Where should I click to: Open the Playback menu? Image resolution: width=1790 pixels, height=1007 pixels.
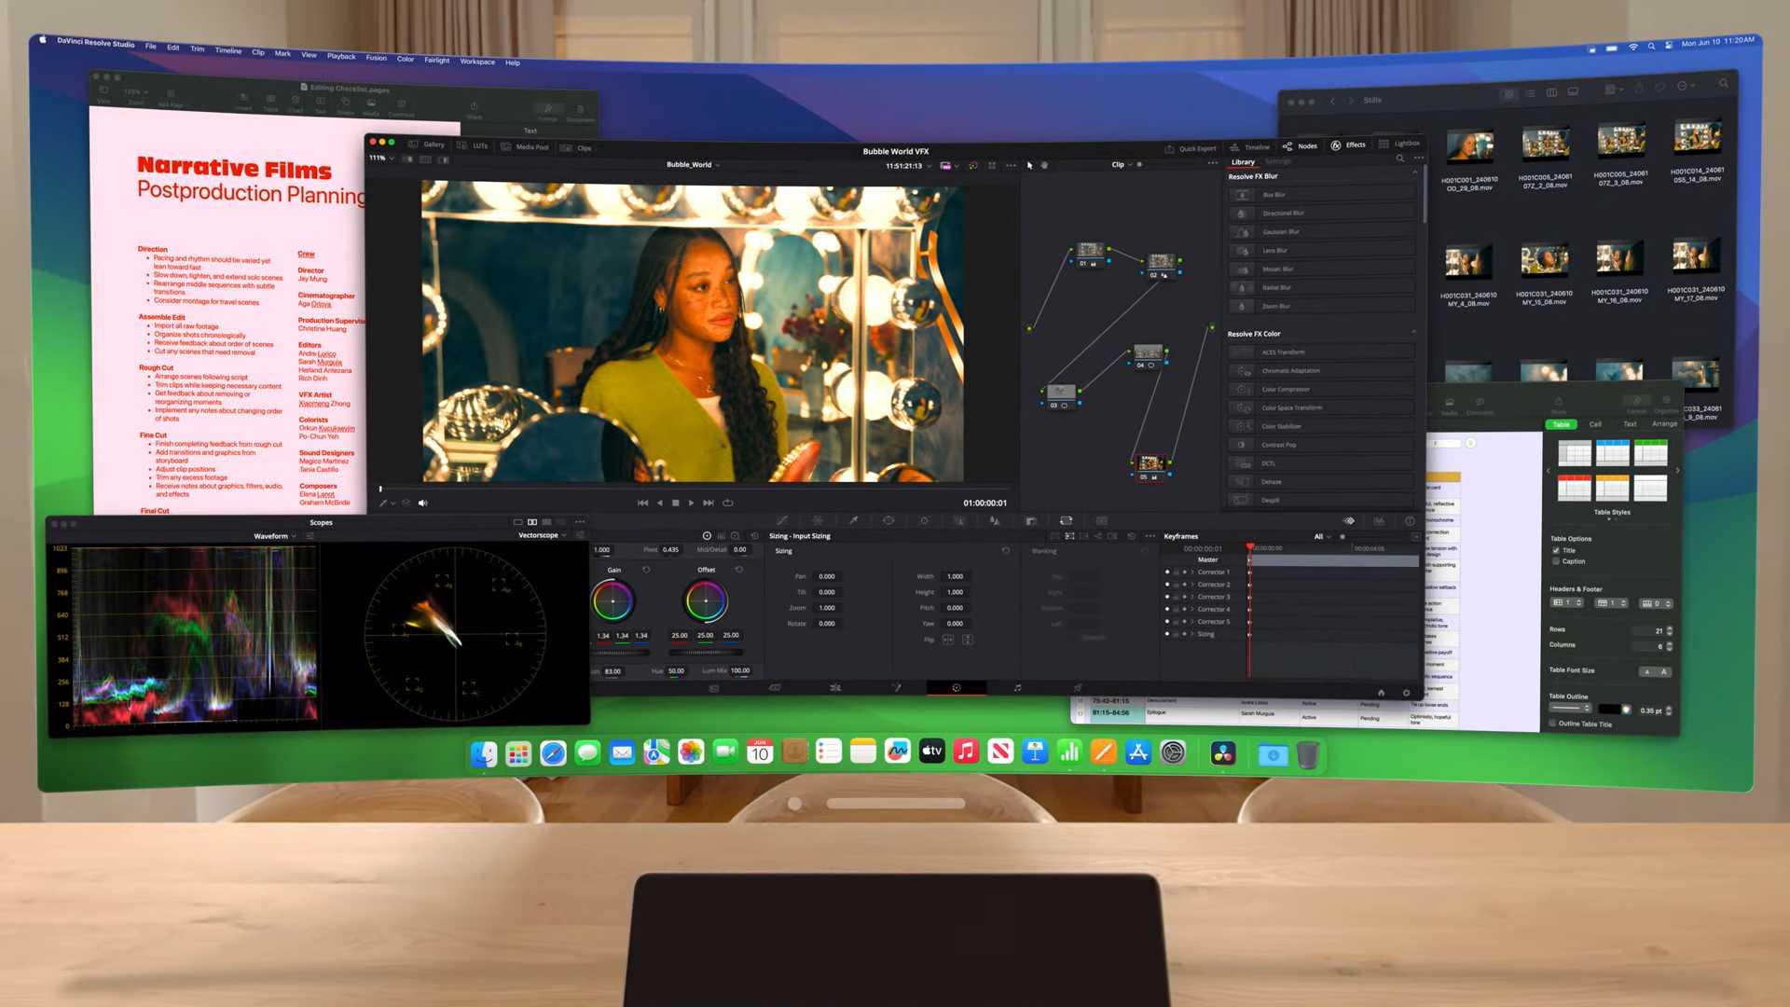point(341,57)
